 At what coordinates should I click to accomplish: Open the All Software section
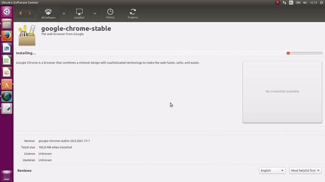tap(48, 14)
